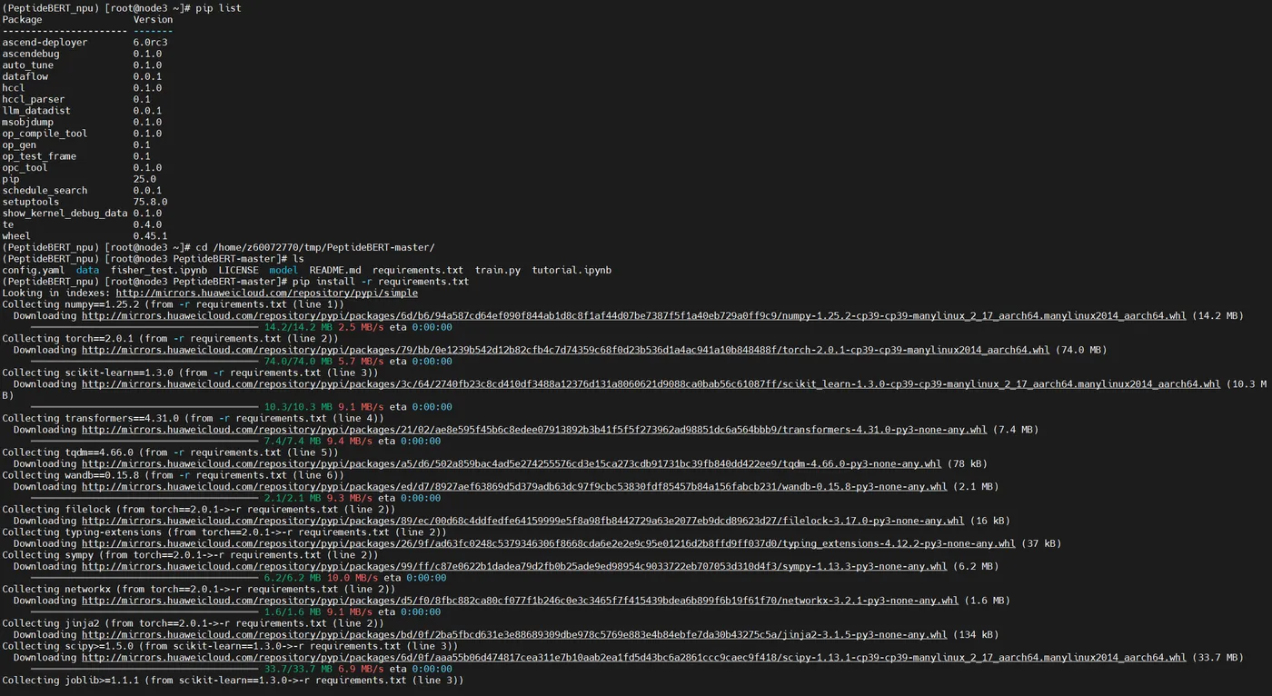The image size is (1272, 696).
Task: Click the wandb-0.15.8 wheel download URL
Action: click(514, 486)
